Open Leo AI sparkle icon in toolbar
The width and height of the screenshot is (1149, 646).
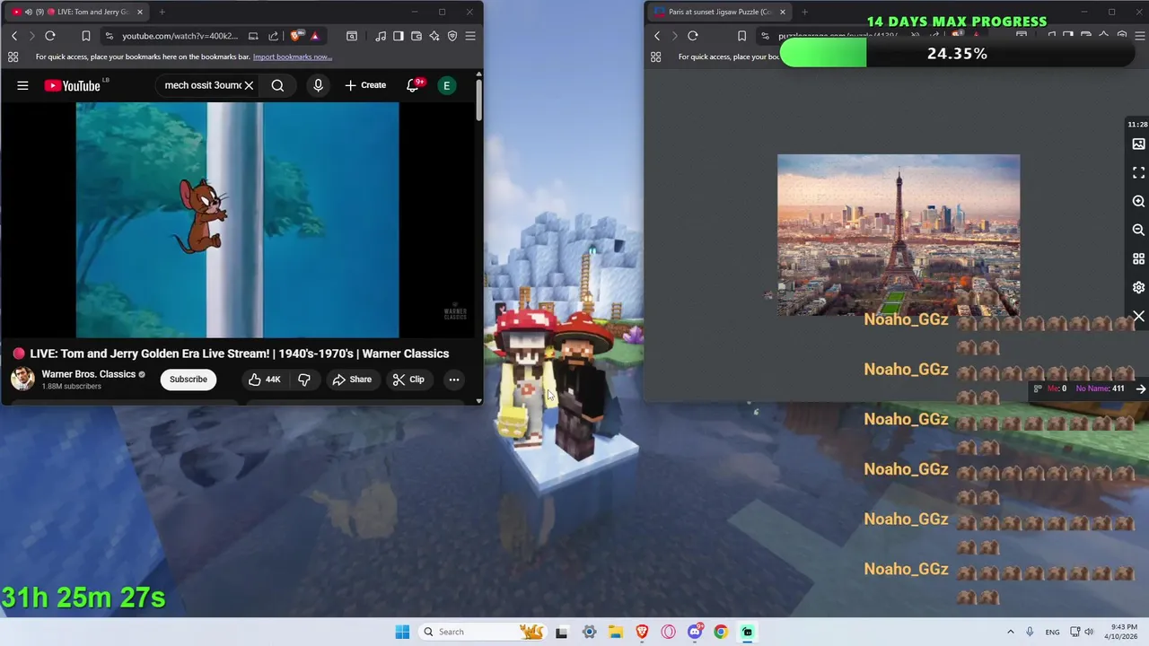pyautogui.click(x=434, y=36)
